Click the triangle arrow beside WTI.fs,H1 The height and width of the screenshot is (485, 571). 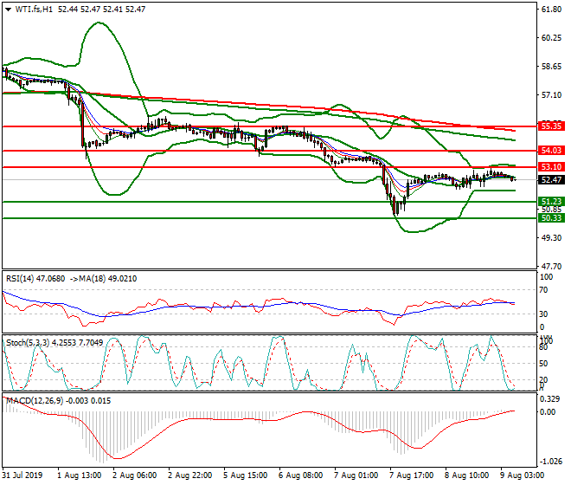[x=8, y=9]
